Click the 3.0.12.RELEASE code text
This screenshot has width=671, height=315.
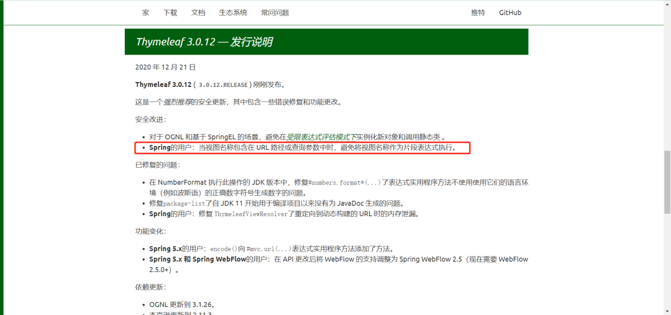pos(223,84)
